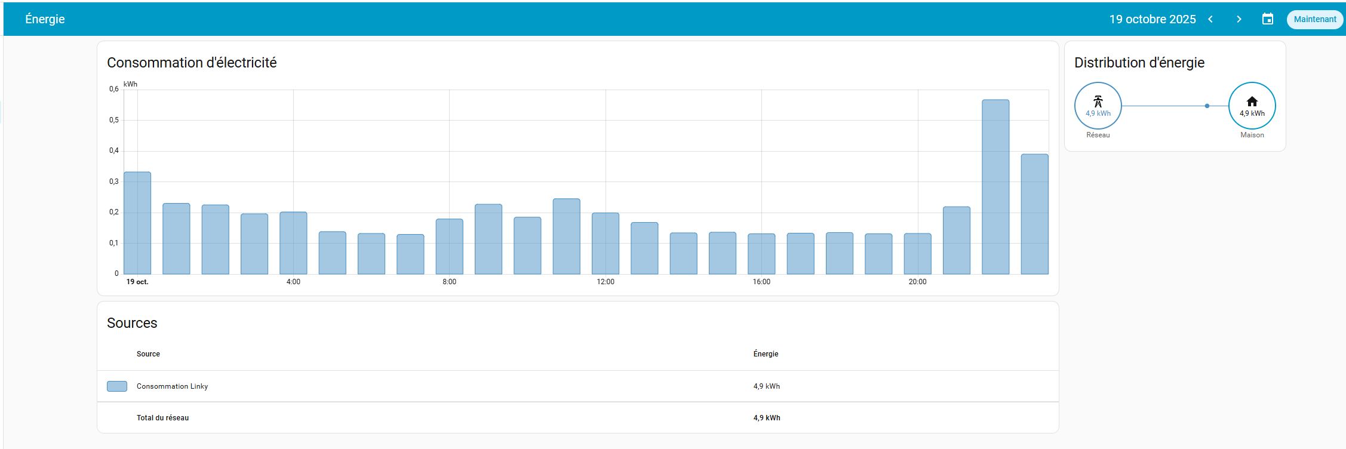Click the Énergie page title
The width and height of the screenshot is (1346, 449).
point(45,19)
